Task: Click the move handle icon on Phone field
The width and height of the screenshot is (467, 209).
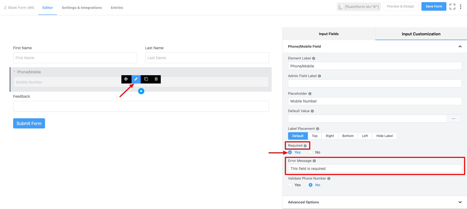Action: pos(126,79)
